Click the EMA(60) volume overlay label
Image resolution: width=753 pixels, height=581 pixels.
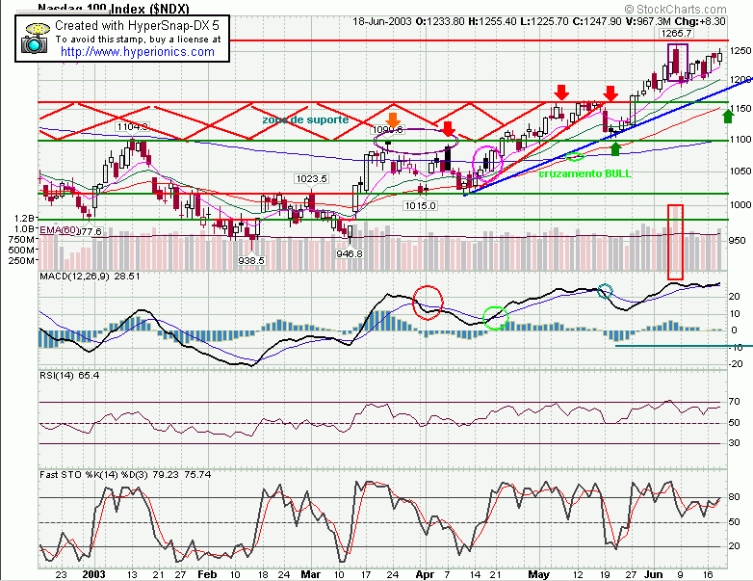[59, 230]
